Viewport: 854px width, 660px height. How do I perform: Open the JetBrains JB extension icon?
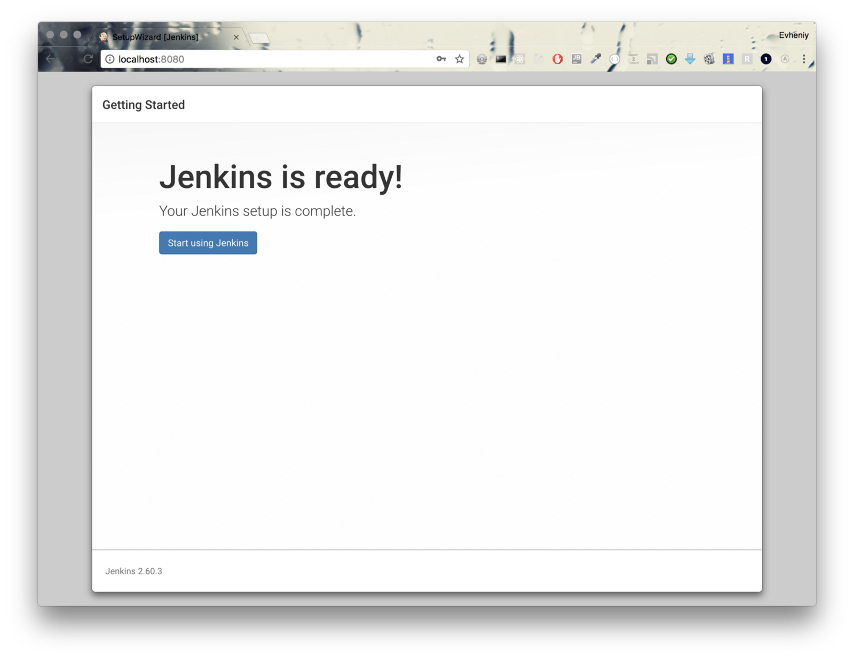point(576,59)
